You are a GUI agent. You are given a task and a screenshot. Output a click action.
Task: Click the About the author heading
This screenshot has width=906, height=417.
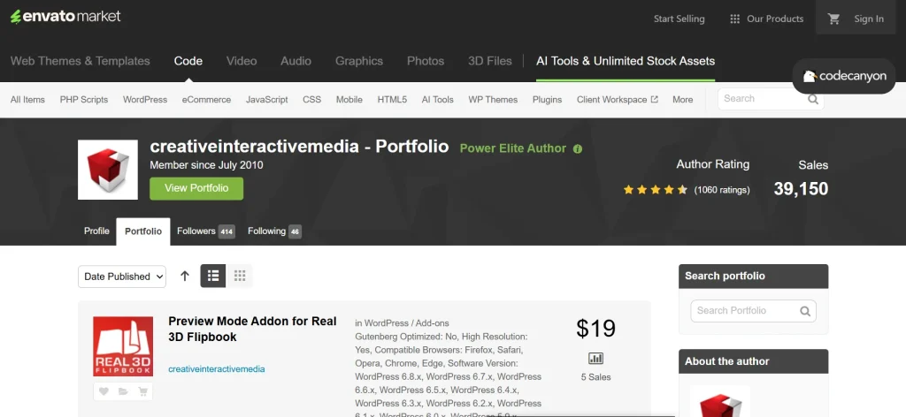[x=727, y=361]
